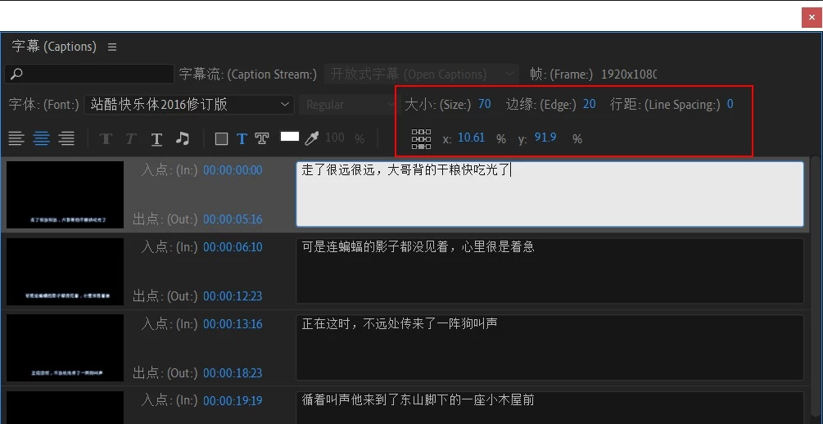The width and height of the screenshot is (823, 424).
Task: Edit In point 00:00:19:19
Action: [x=233, y=401]
